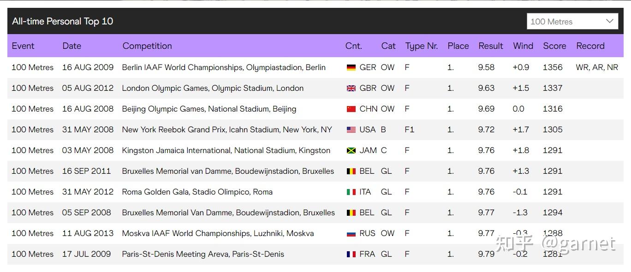
Task: Select the Berlin IAAF World Championships entry
Action: pyautogui.click(x=224, y=67)
